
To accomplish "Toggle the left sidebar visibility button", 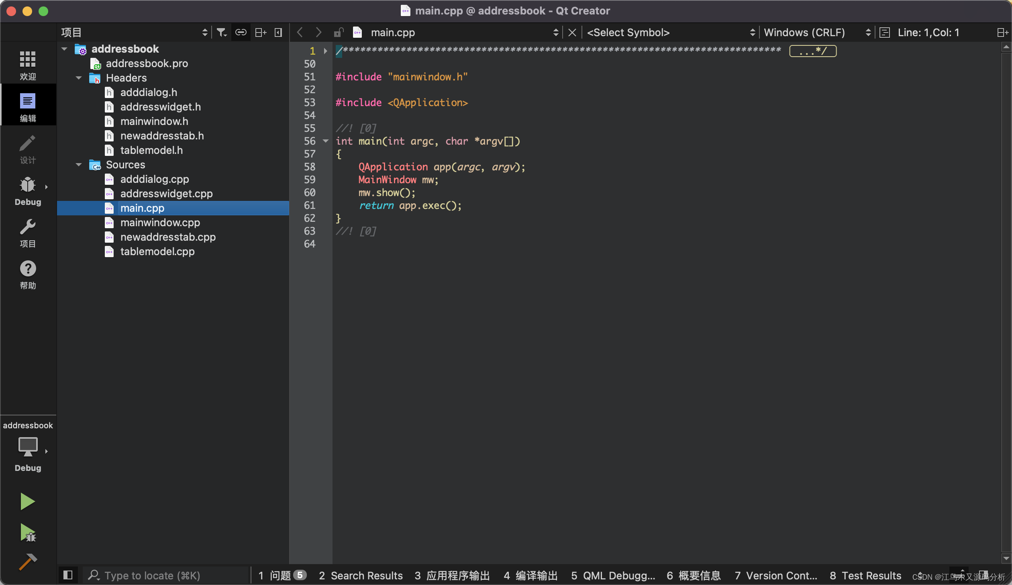I will (68, 575).
